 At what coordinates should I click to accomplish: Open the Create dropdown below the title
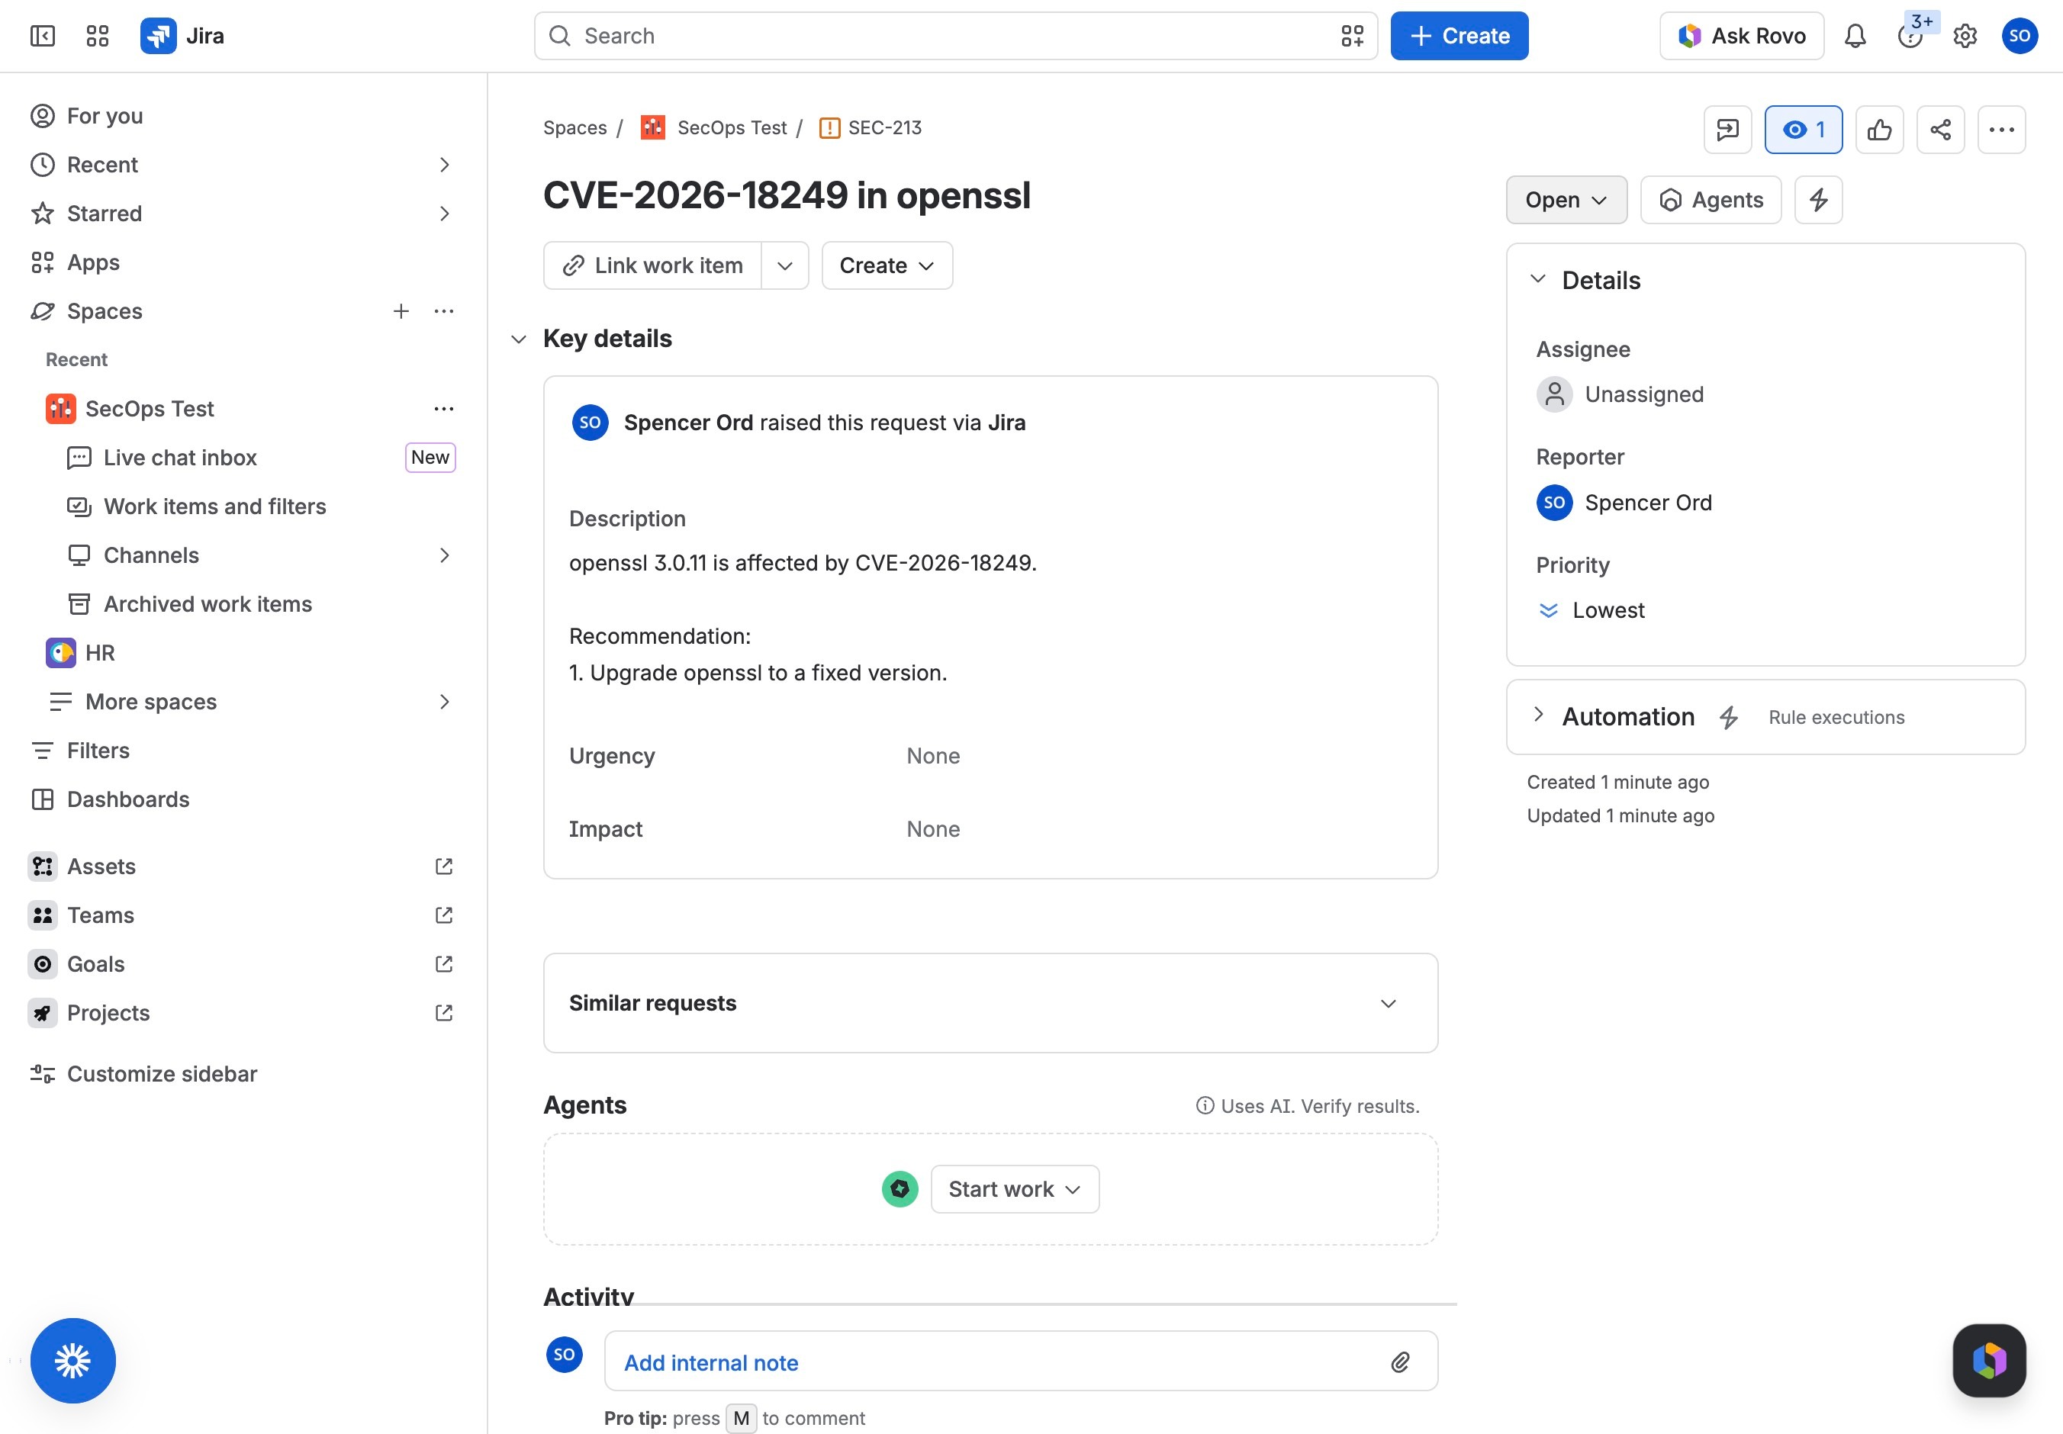click(887, 265)
